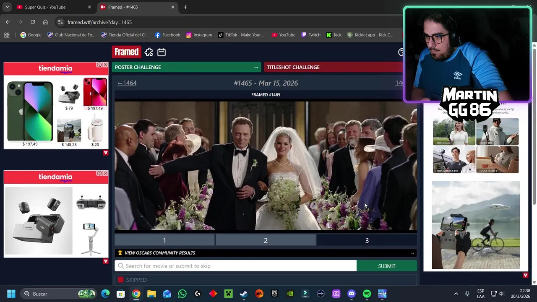Switch ESP LAA keyboard language
Image resolution: width=537 pixels, height=302 pixels.
[481, 294]
